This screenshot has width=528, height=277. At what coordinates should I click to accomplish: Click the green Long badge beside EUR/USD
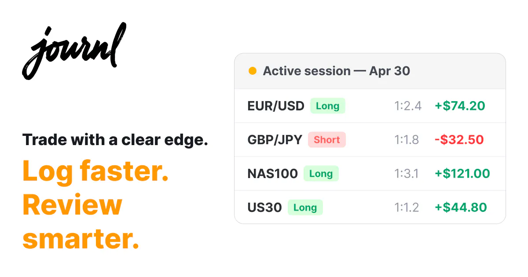pyautogui.click(x=328, y=106)
